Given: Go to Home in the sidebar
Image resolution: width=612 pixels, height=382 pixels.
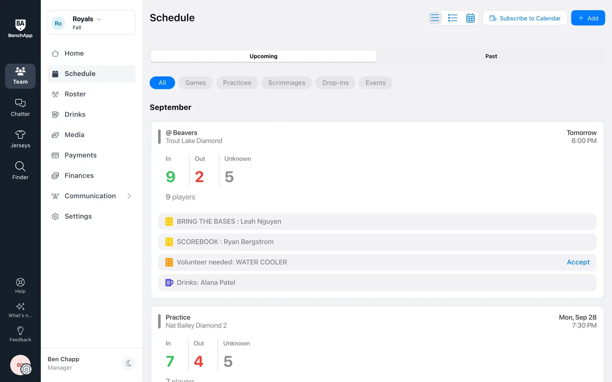Looking at the screenshot, I should (91, 53).
